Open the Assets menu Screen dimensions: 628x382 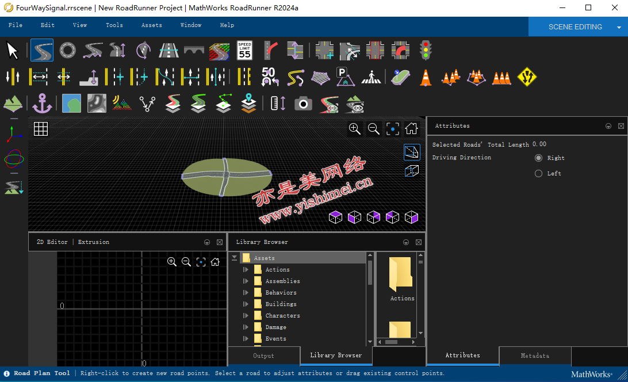(151, 25)
